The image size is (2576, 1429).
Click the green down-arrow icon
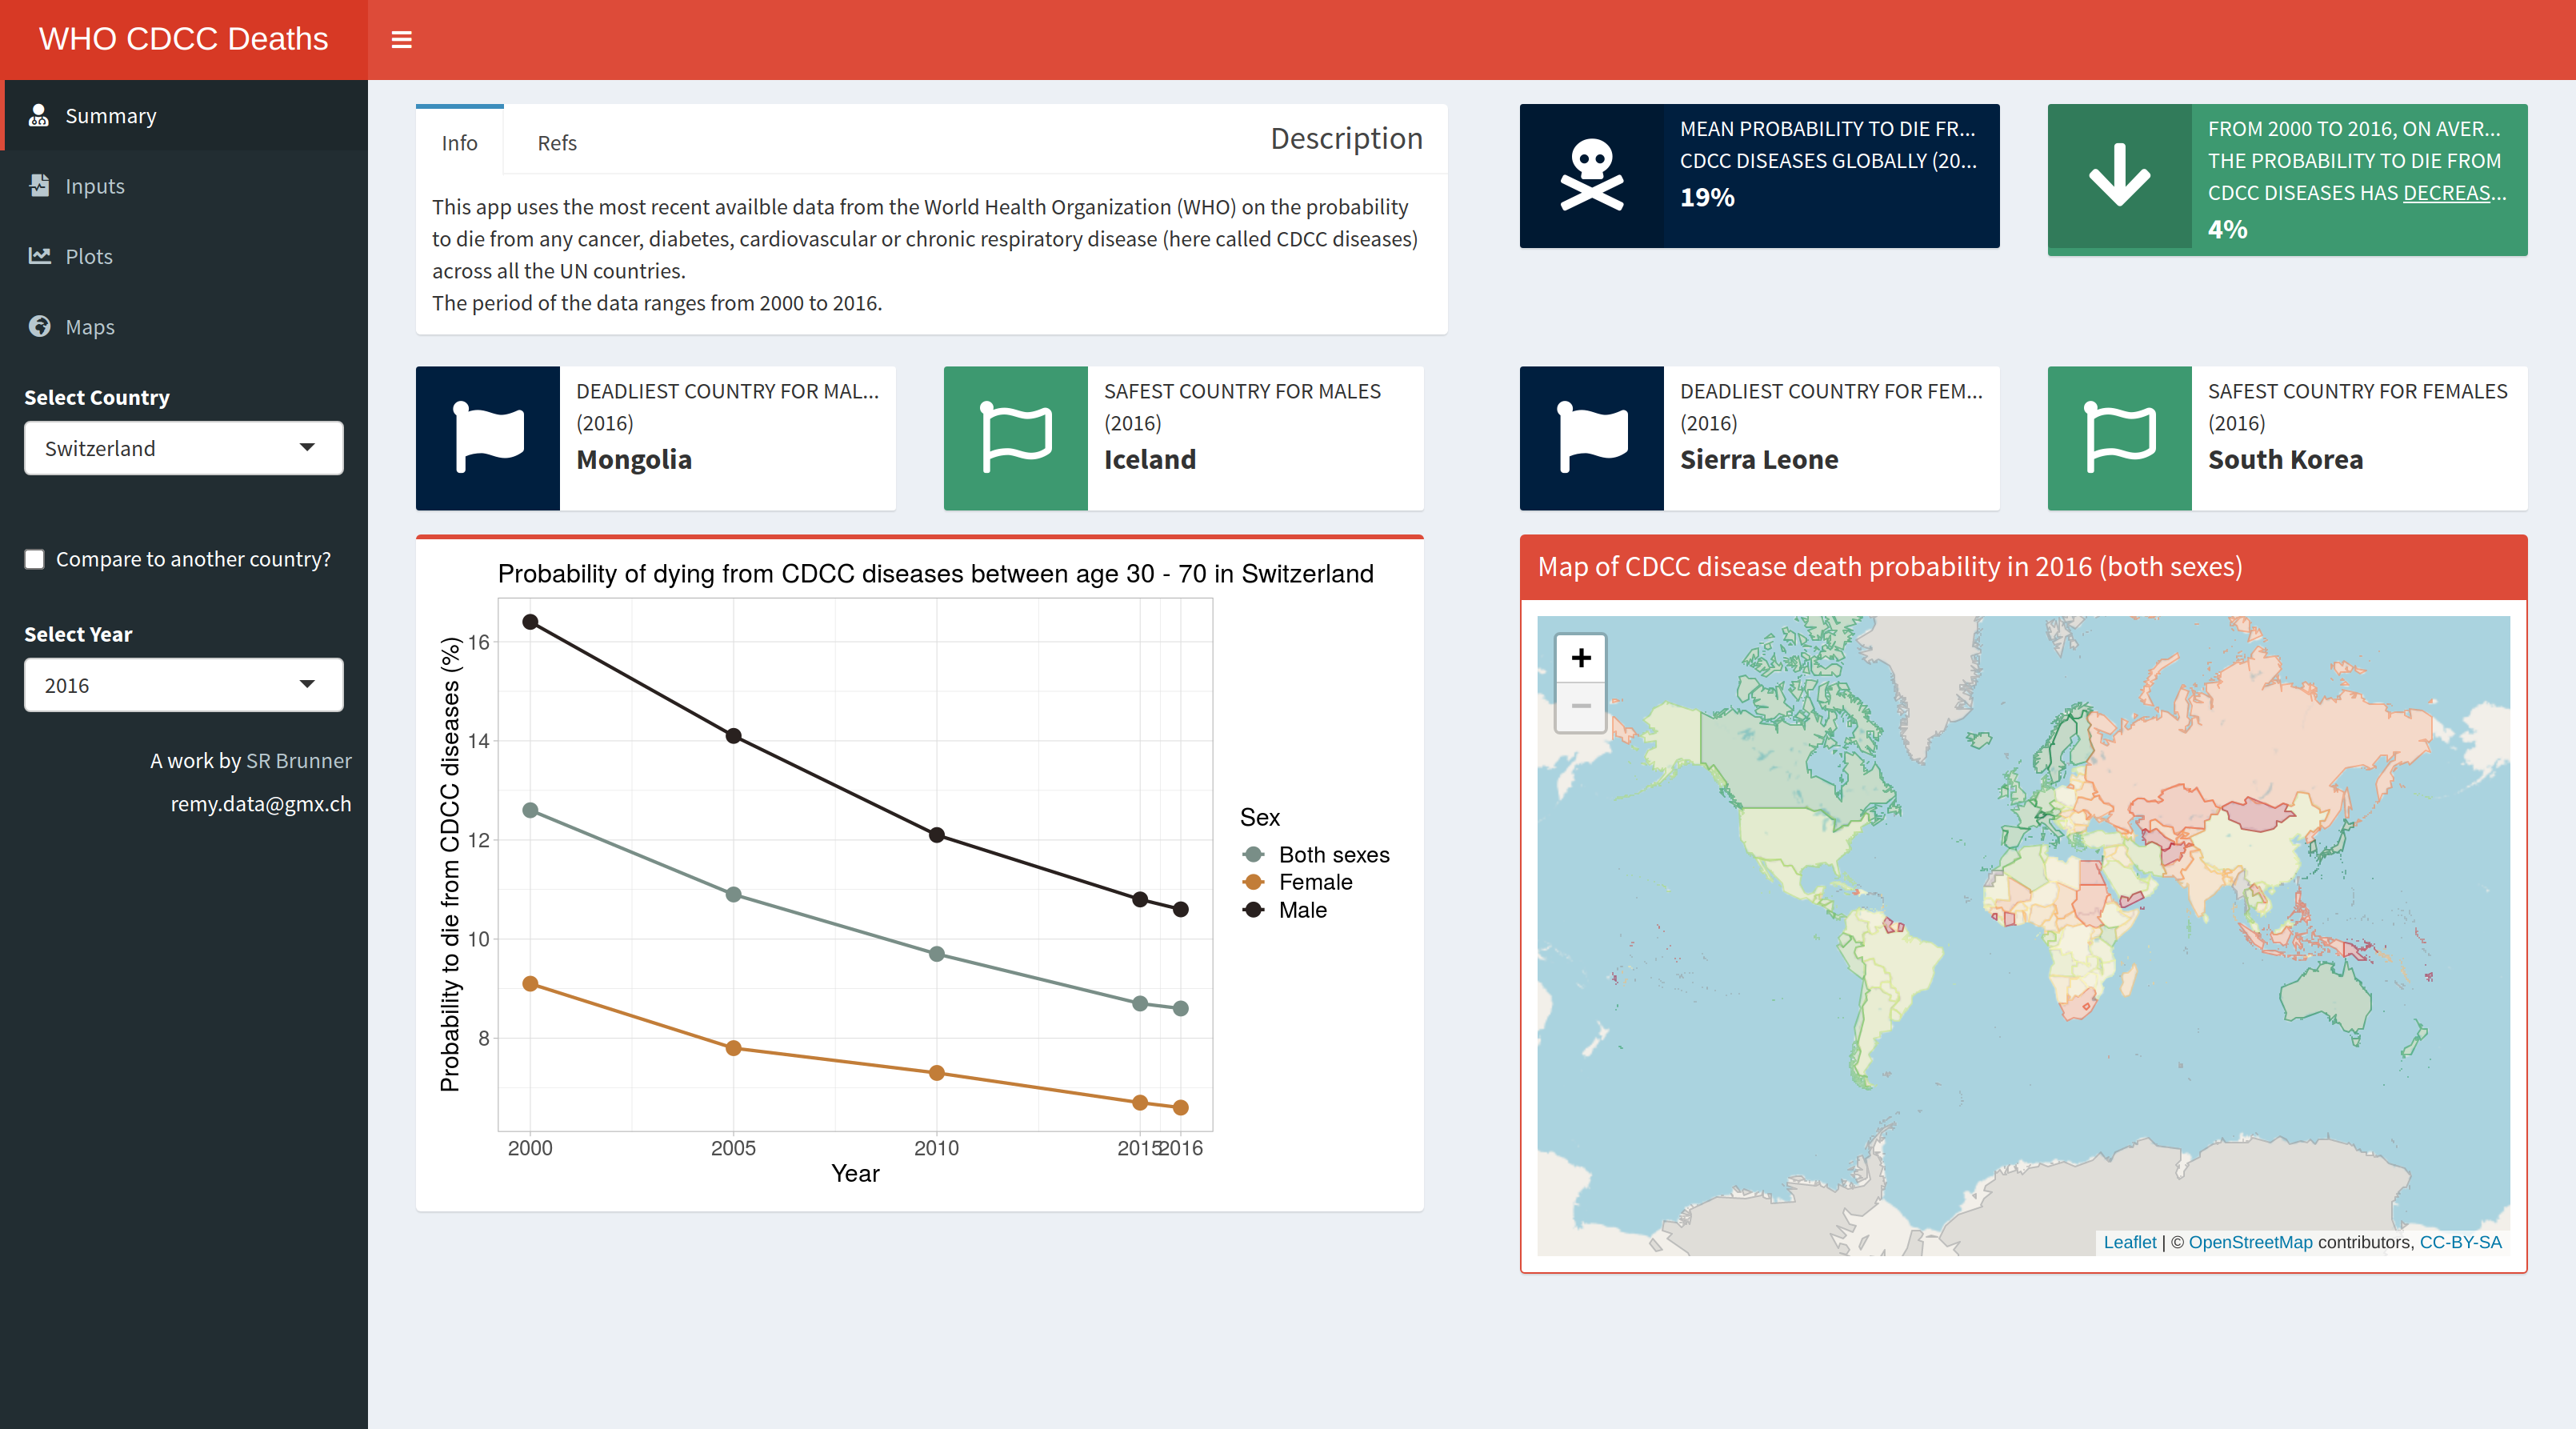click(x=2119, y=176)
